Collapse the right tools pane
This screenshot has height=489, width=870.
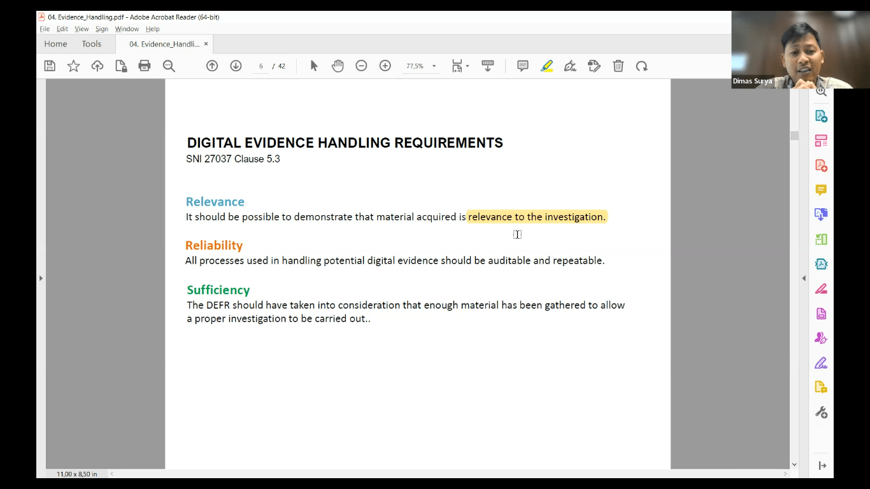803,278
